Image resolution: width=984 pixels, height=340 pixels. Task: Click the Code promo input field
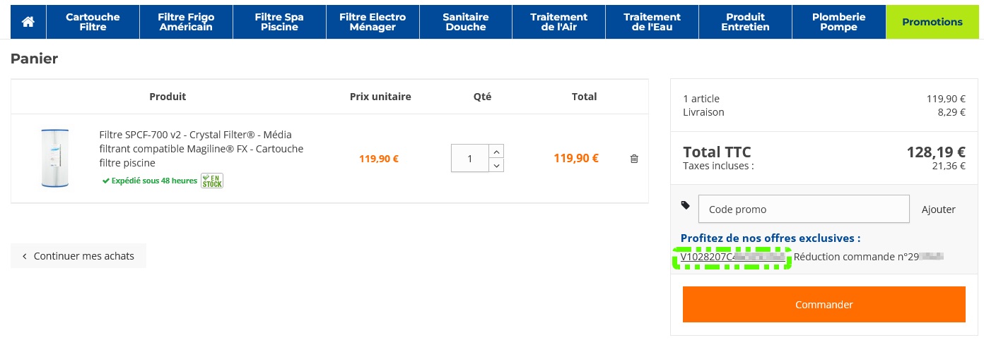click(804, 210)
